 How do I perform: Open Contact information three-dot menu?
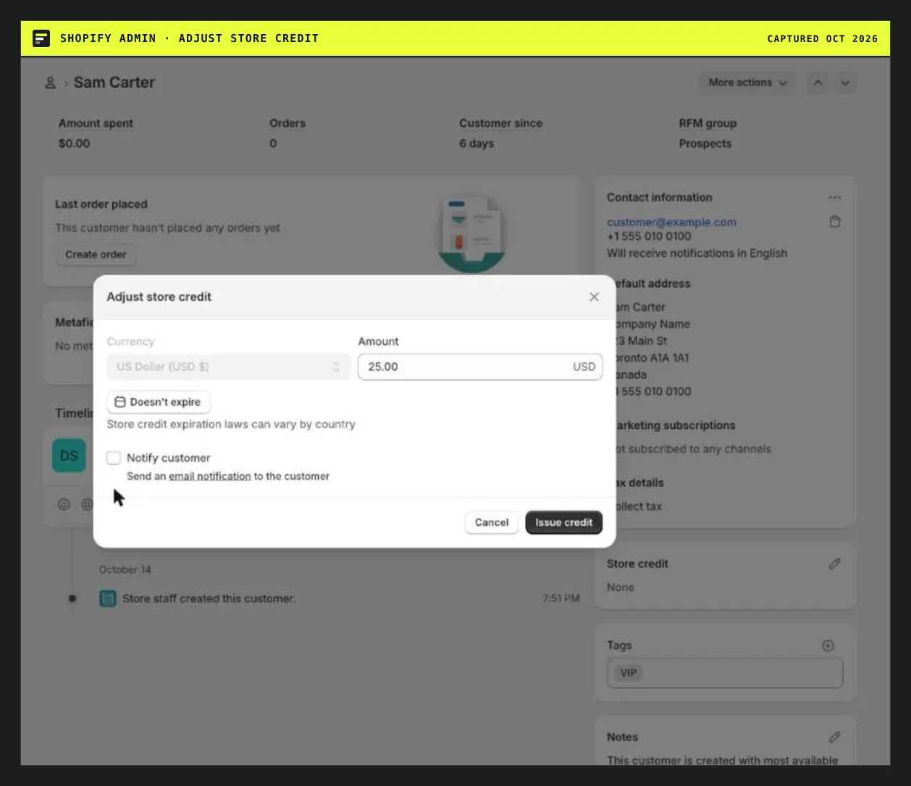pos(835,197)
